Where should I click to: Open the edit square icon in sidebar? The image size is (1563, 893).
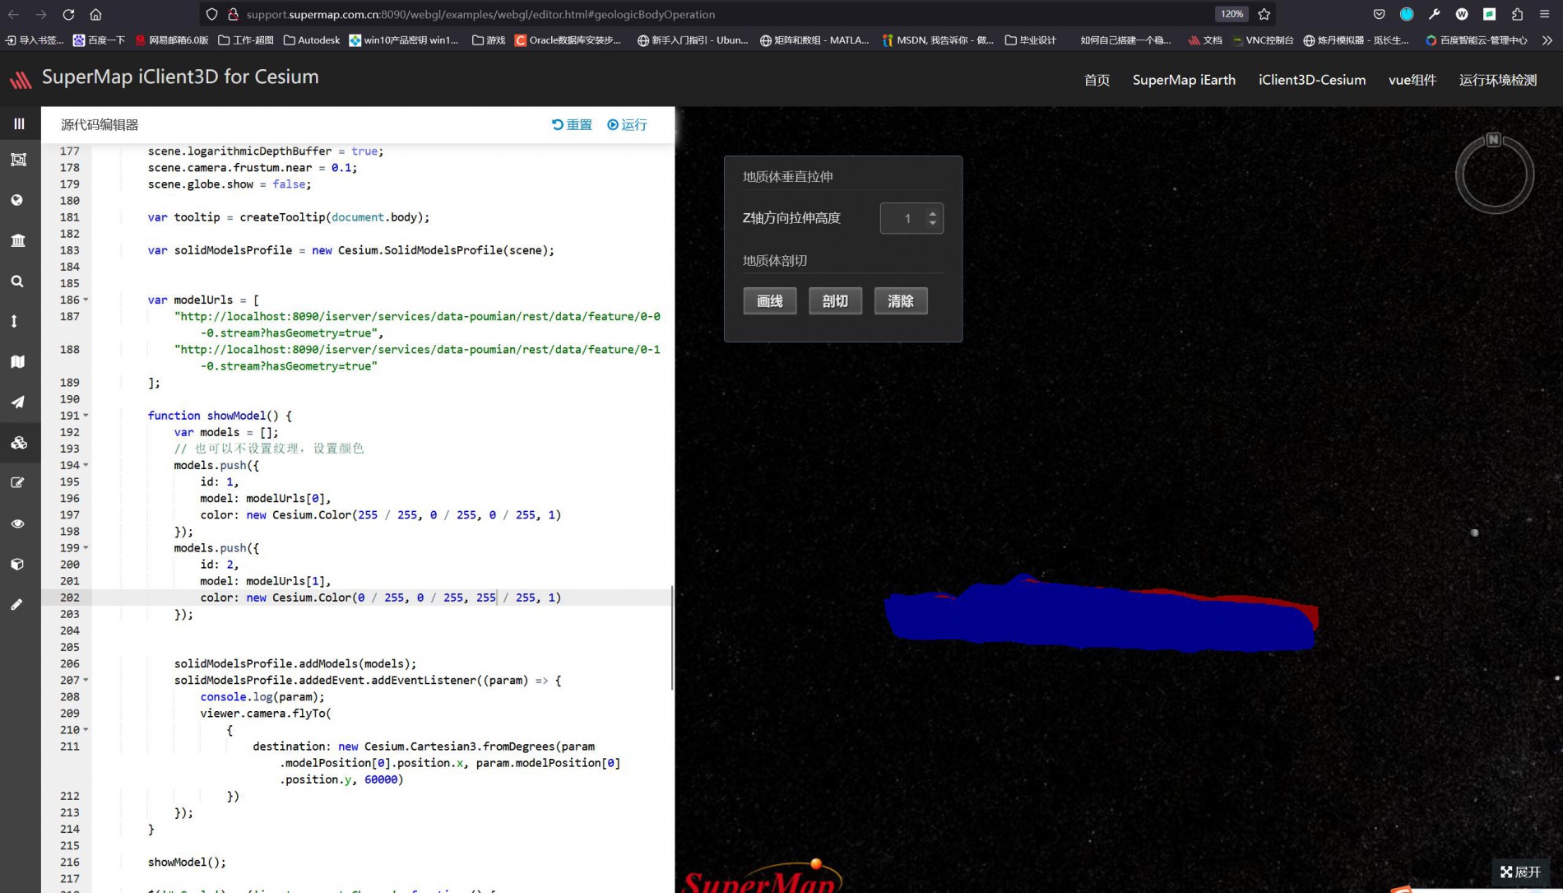[x=17, y=483]
